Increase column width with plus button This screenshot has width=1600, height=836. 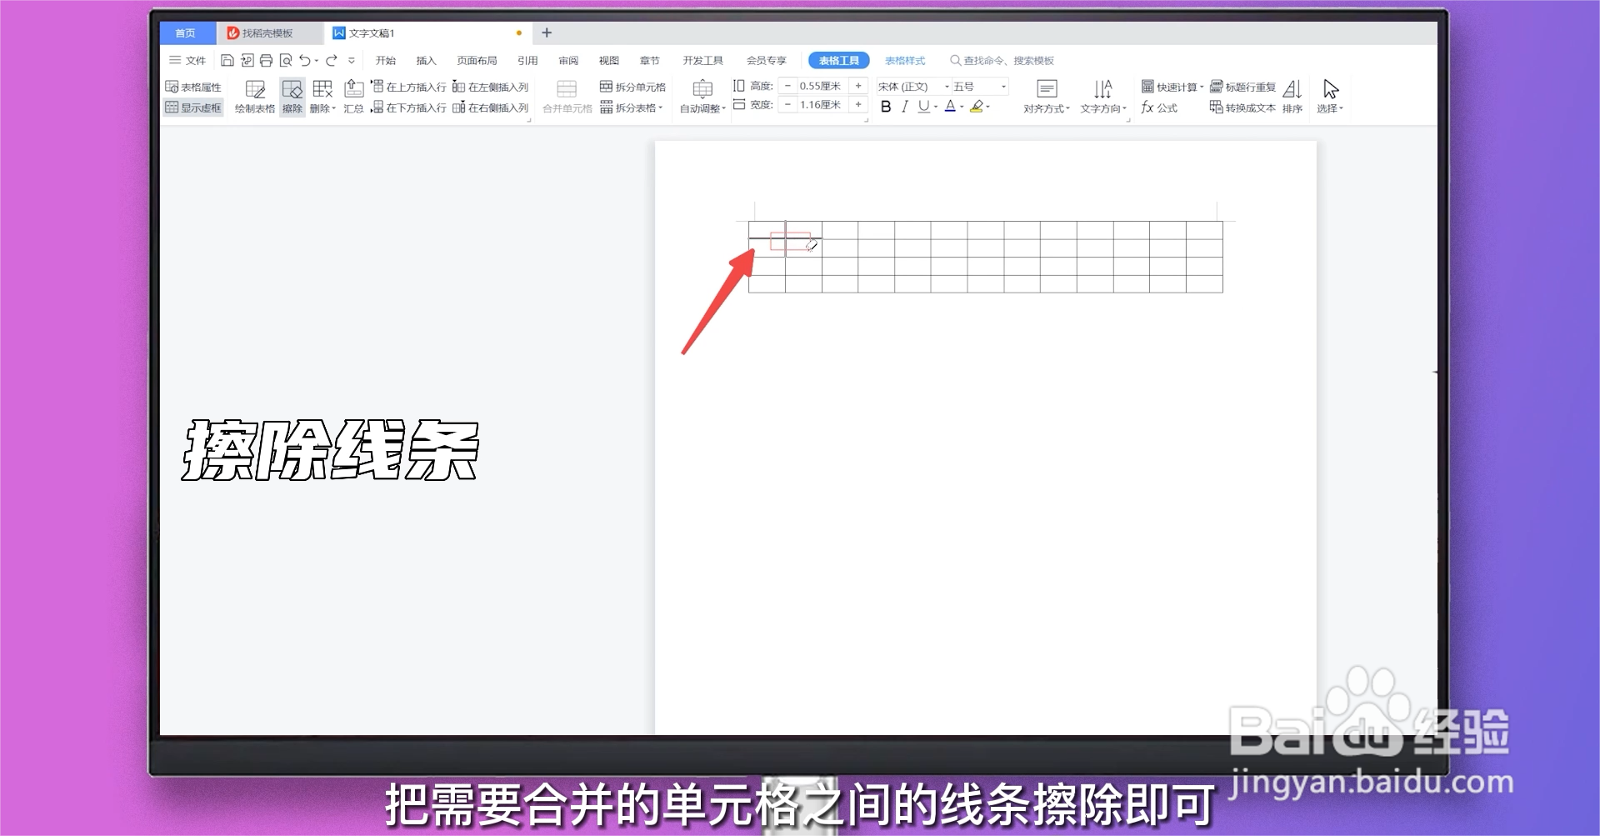point(858,105)
